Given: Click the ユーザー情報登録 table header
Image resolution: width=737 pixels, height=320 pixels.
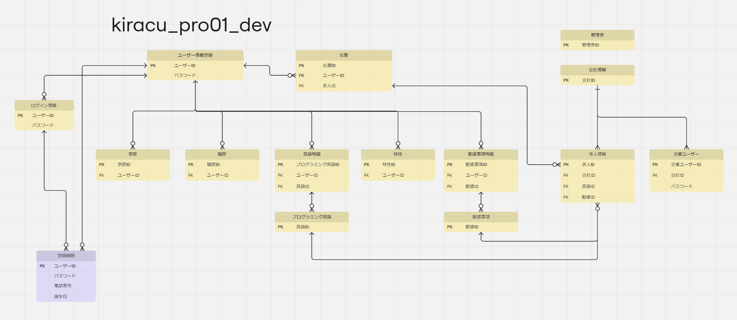Looking at the screenshot, I should [195, 55].
